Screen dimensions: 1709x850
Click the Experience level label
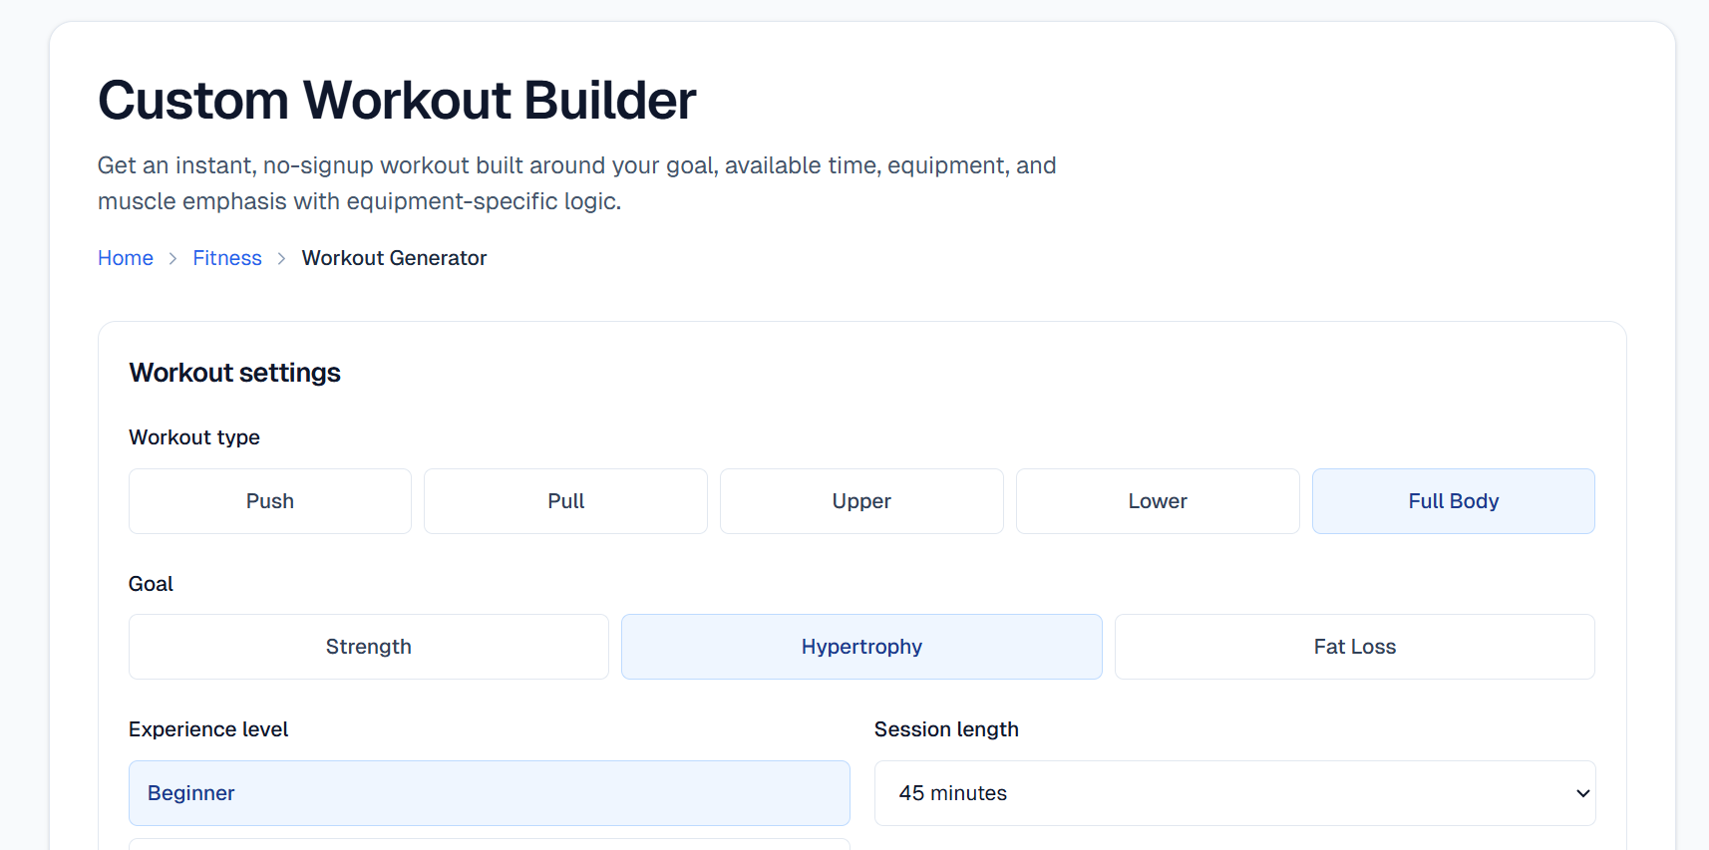pyautogui.click(x=208, y=729)
